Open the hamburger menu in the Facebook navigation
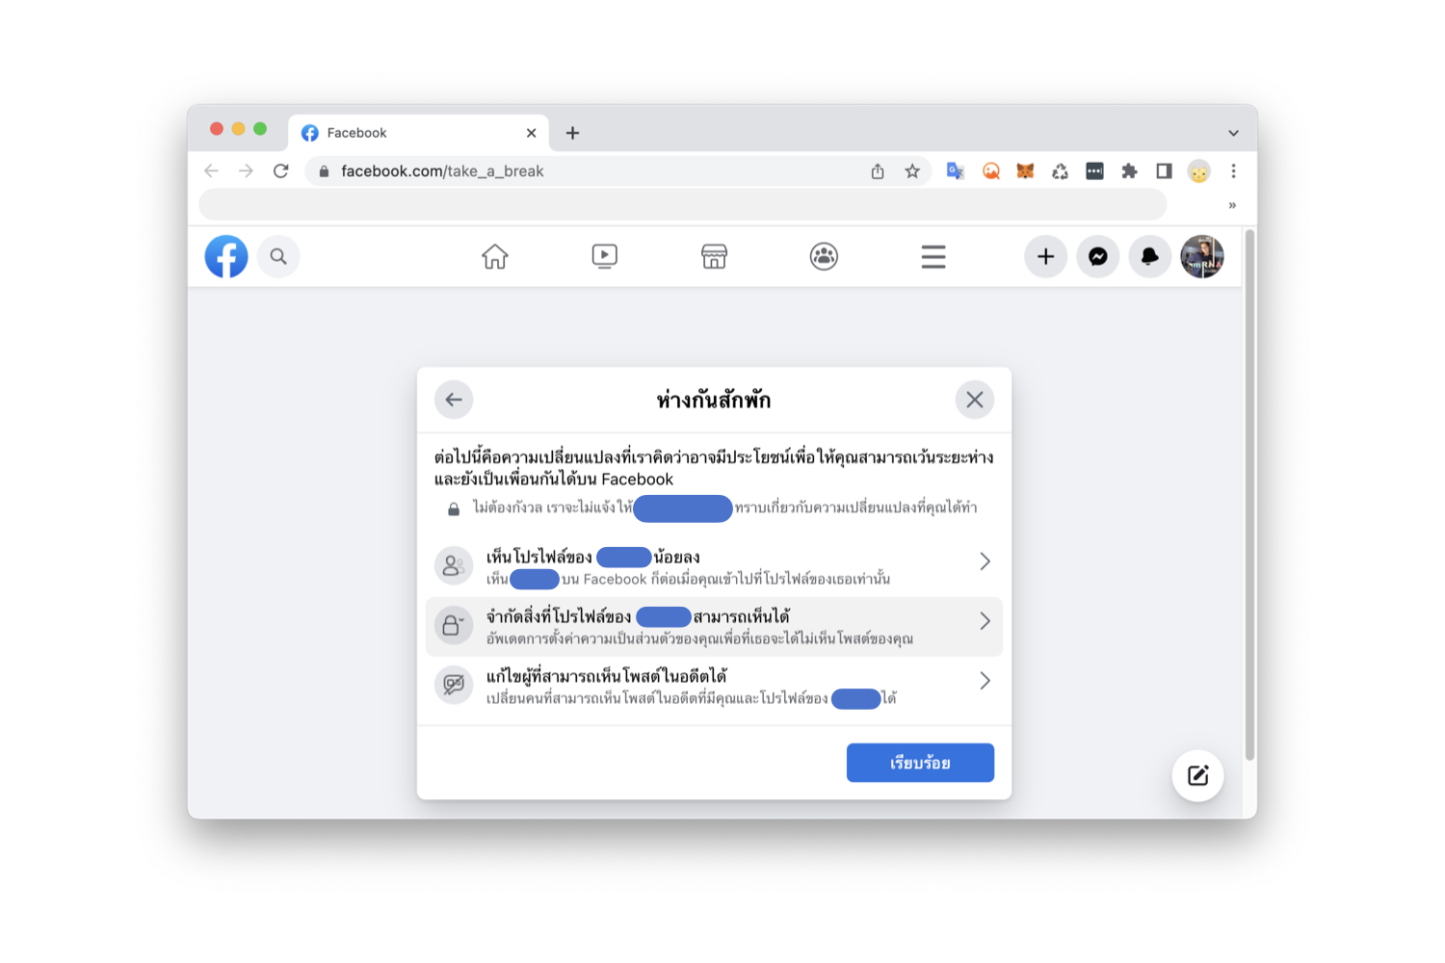The height and width of the screenshot is (963, 1445). click(933, 256)
